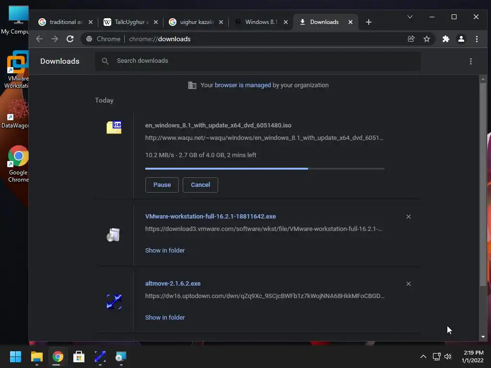Image resolution: width=491 pixels, height=368 pixels.
Task: Reload the downloads page
Action: (70, 39)
